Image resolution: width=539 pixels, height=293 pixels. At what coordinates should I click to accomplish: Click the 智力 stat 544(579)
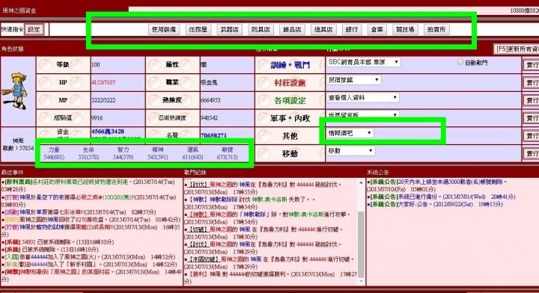coord(123,157)
